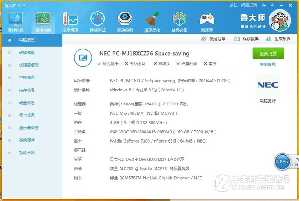Select 处理器信息 sidebar item

click(x=32, y=65)
